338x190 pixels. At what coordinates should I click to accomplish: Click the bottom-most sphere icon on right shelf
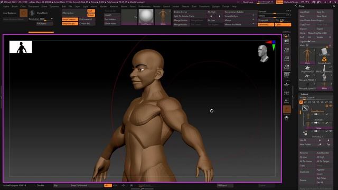286,118
